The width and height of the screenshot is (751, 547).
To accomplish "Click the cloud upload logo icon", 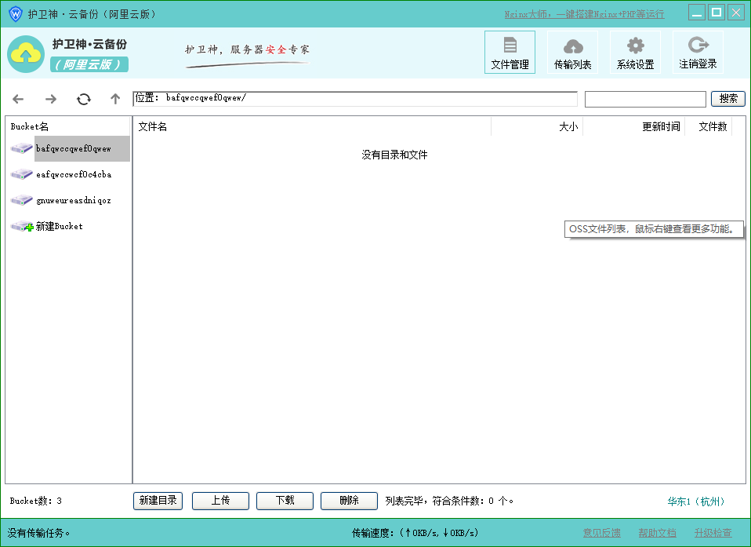I will pyautogui.click(x=25, y=53).
